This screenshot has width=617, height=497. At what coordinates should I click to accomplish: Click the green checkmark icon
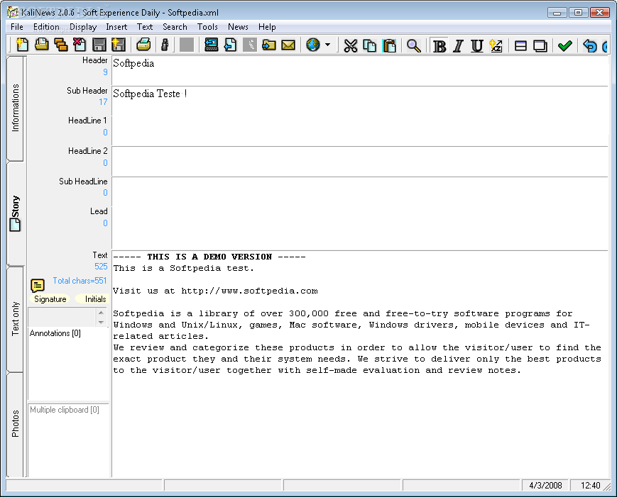coord(565,45)
